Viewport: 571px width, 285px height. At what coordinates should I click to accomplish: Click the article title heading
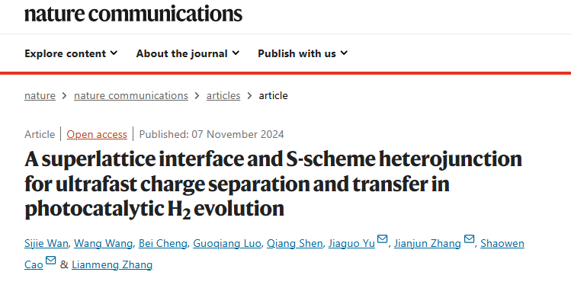click(273, 184)
